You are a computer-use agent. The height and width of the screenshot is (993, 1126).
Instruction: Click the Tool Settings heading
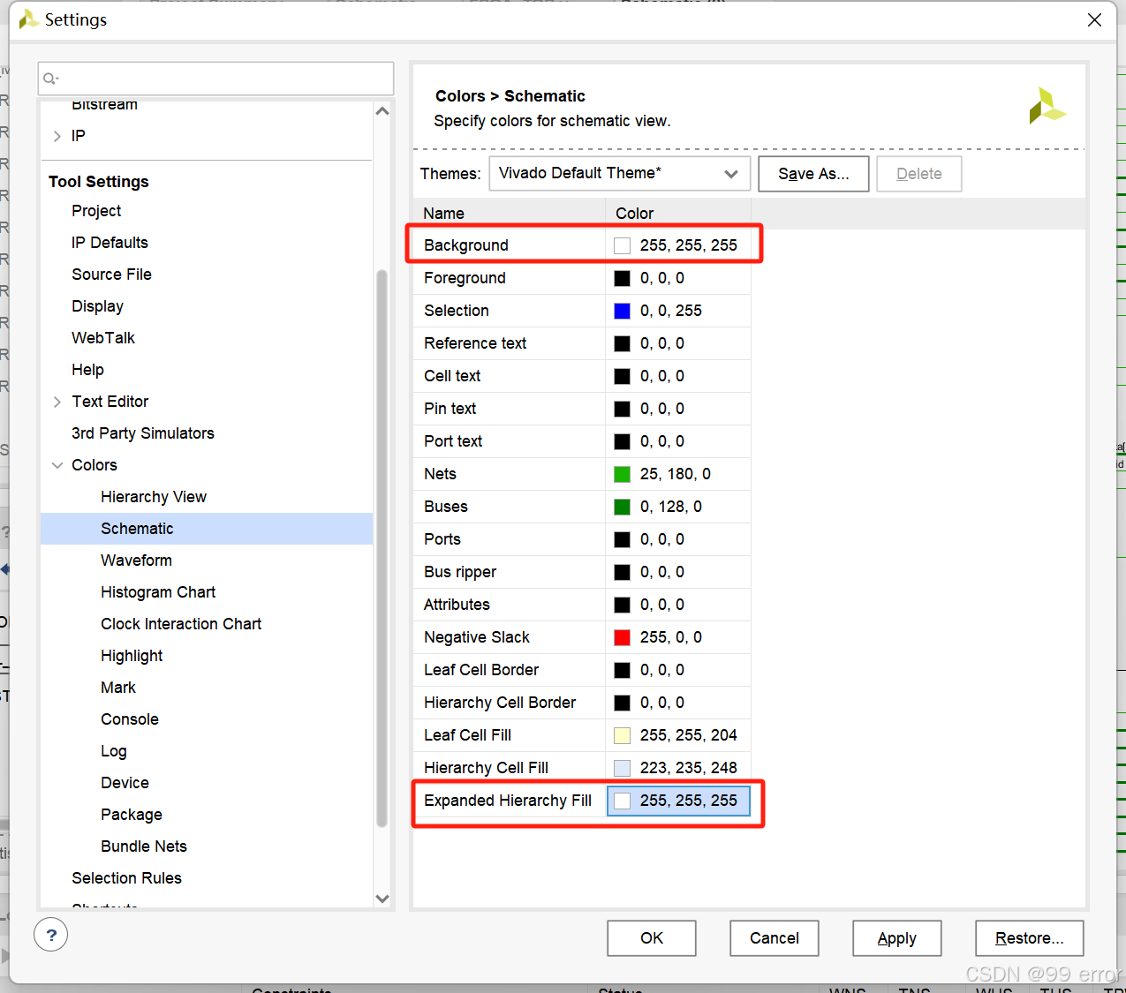tap(99, 182)
